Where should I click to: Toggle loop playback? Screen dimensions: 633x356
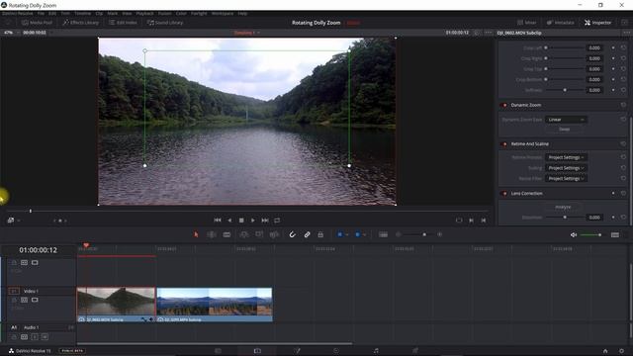[277, 221]
